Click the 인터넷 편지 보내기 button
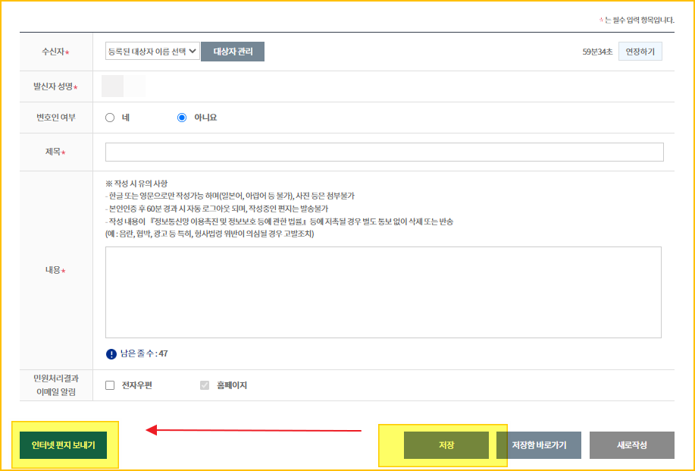Viewport: 695px width, 471px height. 64,445
